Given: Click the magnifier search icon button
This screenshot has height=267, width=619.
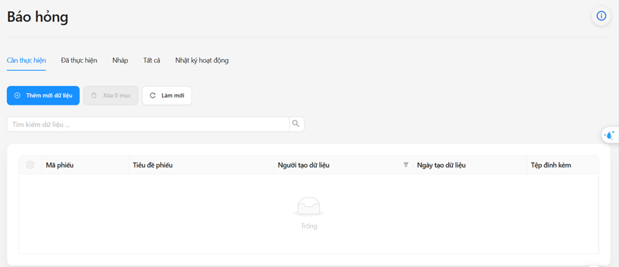Looking at the screenshot, I should pos(296,124).
